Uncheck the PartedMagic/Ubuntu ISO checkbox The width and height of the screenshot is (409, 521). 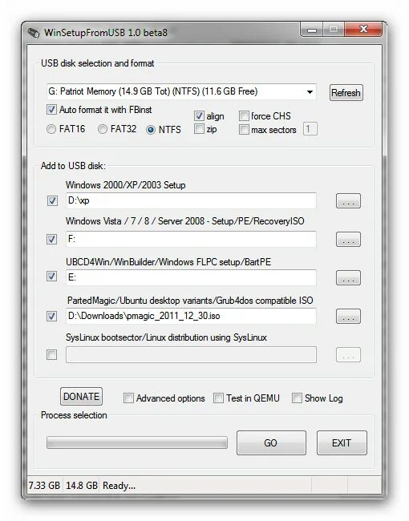click(51, 316)
